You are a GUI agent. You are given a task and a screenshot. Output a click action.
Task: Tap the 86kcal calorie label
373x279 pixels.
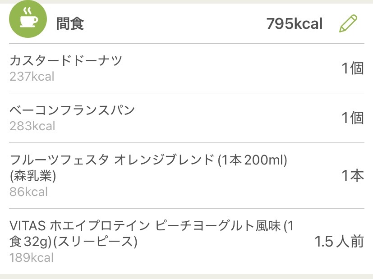tap(28, 192)
